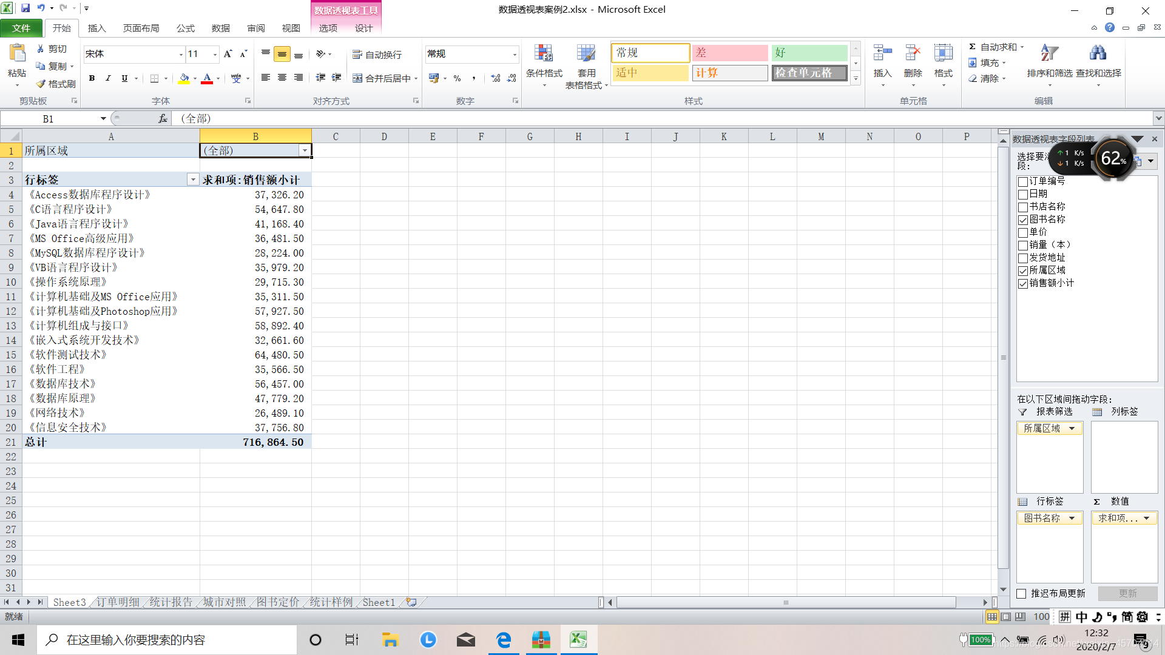The image size is (1165, 655).
Task: Click the Name Box showing B1
Action: (x=49, y=119)
